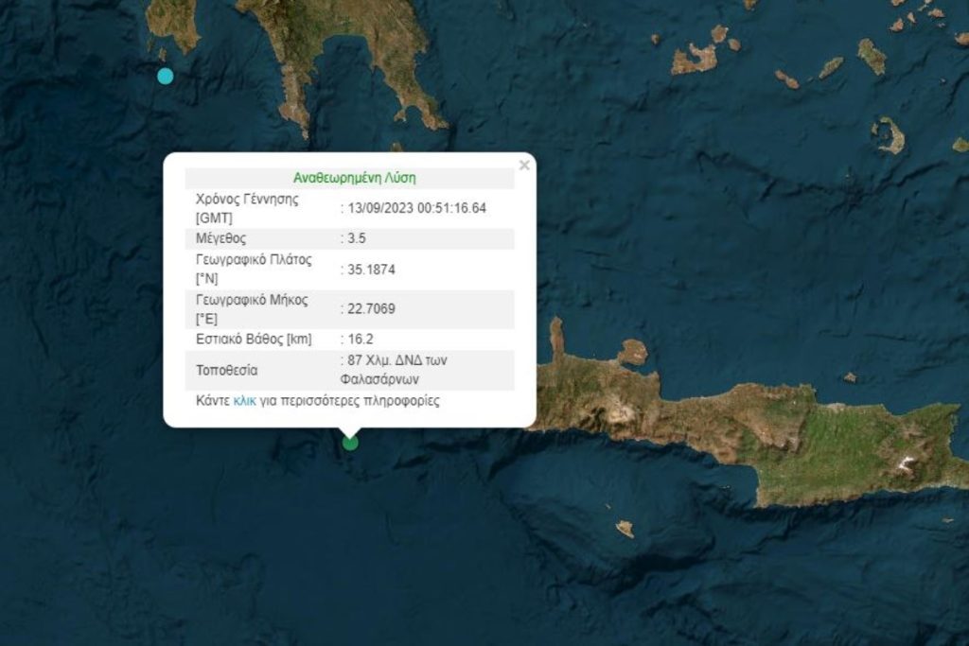
Task: Click the latitude value 35.1874
Action: pyautogui.click(x=371, y=270)
